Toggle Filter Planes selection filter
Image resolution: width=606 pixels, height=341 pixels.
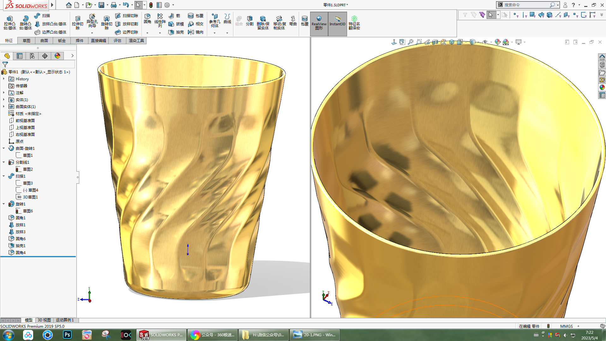pyautogui.click(x=567, y=15)
